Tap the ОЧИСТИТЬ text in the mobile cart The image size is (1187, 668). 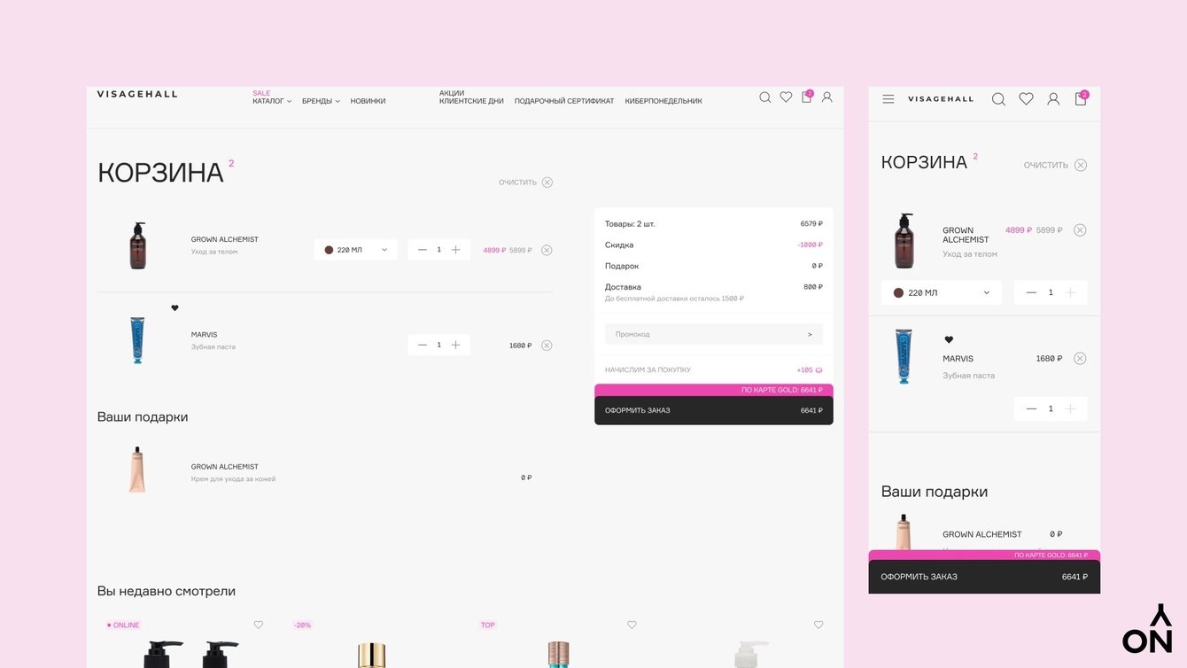[1046, 165]
